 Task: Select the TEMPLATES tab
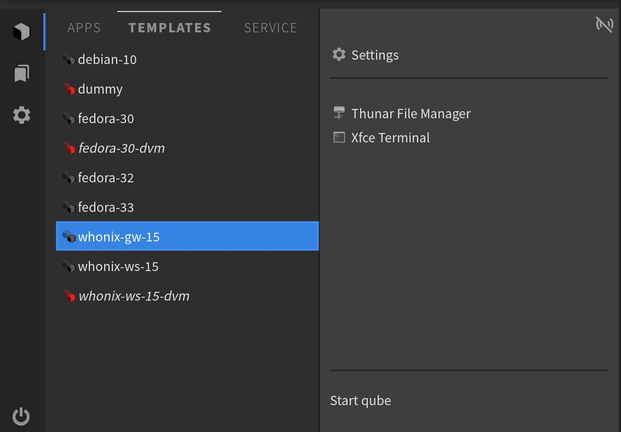pos(169,28)
